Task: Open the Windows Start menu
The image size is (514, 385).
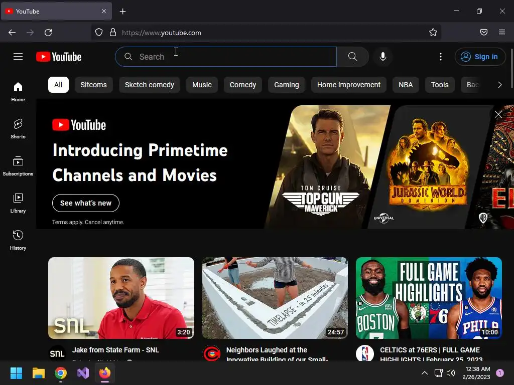Action: click(16, 373)
